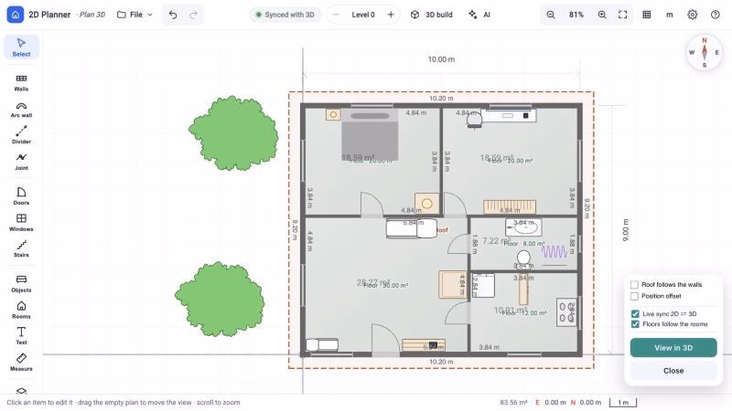The height and width of the screenshot is (411, 732).
Task: Pick the Arc wall tool
Action: click(x=21, y=110)
